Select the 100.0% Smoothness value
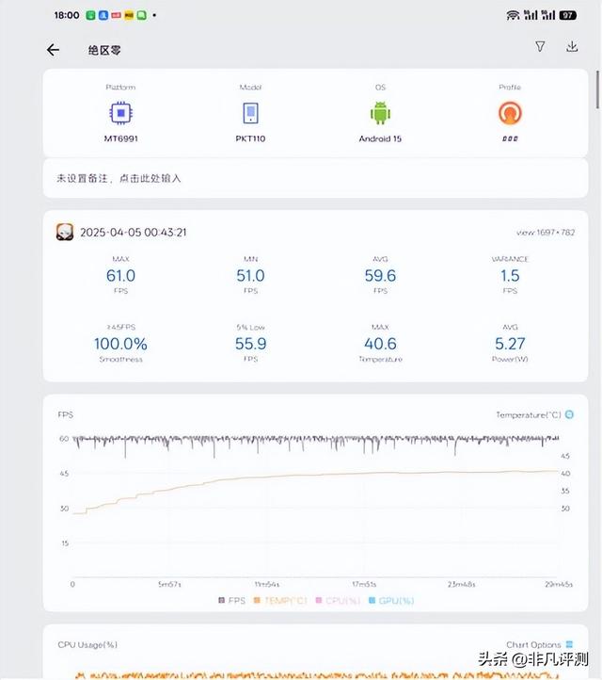The width and height of the screenshot is (602, 680). (120, 344)
